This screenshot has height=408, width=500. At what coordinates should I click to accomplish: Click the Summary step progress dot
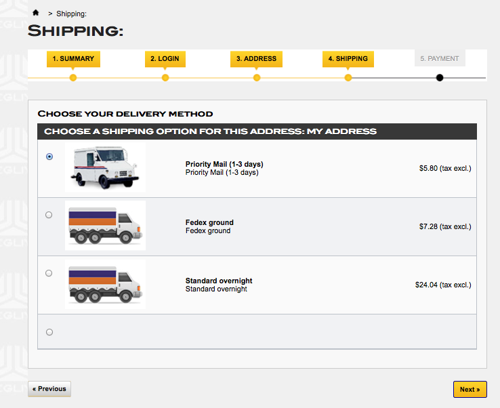(73, 78)
